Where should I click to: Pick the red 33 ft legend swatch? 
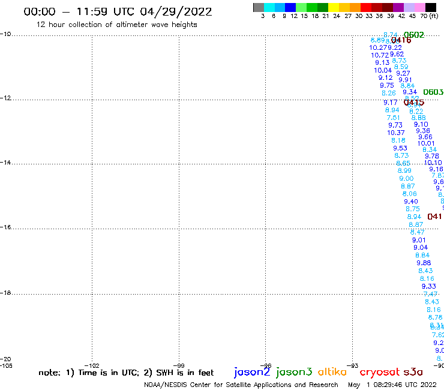pyautogui.click(x=366, y=7)
